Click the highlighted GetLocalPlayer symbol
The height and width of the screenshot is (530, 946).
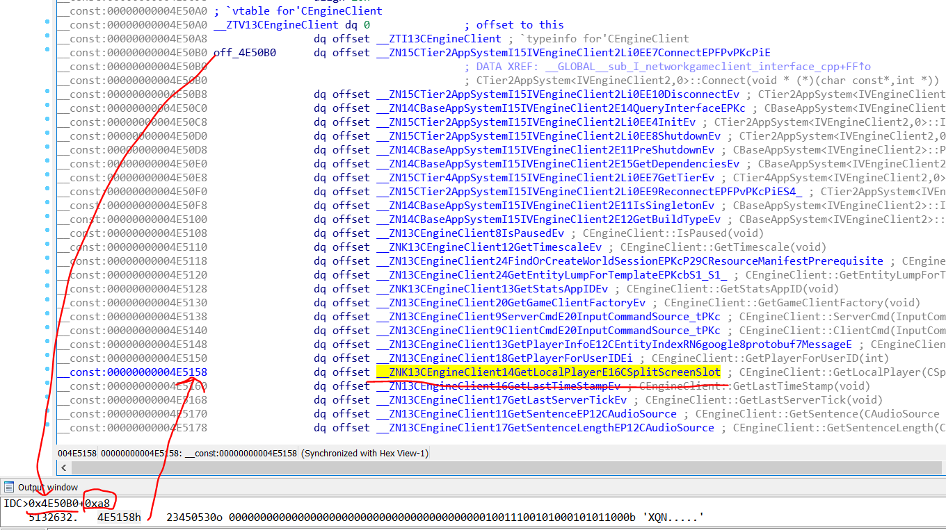pos(548,372)
